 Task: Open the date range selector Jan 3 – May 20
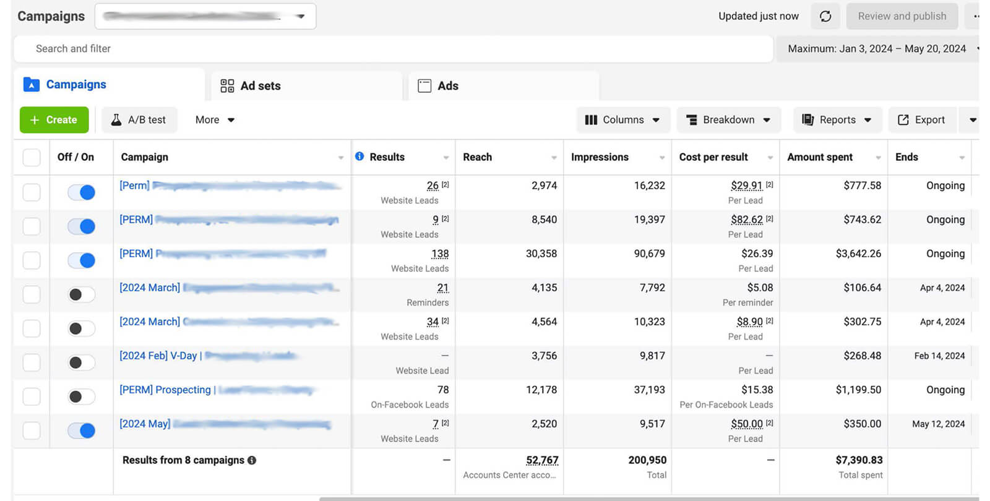pos(876,49)
